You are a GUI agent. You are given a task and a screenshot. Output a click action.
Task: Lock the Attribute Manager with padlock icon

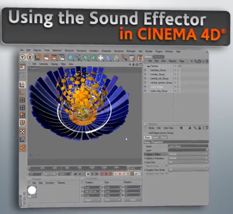click(200, 128)
